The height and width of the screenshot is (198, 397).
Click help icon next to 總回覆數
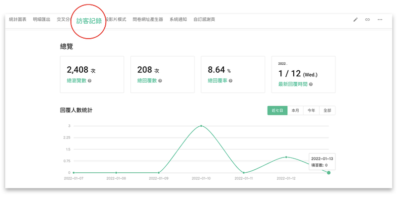coord(160,81)
